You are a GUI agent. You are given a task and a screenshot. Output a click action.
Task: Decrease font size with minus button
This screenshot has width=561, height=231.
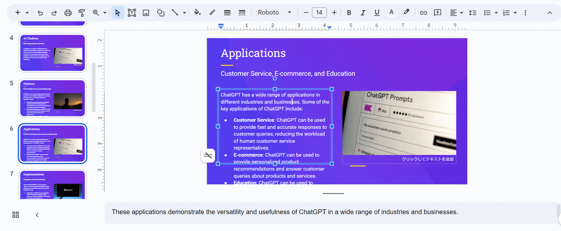coord(306,13)
